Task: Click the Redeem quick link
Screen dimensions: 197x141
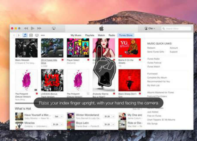Action: click(x=151, y=48)
